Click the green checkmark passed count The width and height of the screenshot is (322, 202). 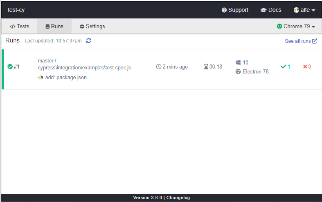tap(286, 67)
